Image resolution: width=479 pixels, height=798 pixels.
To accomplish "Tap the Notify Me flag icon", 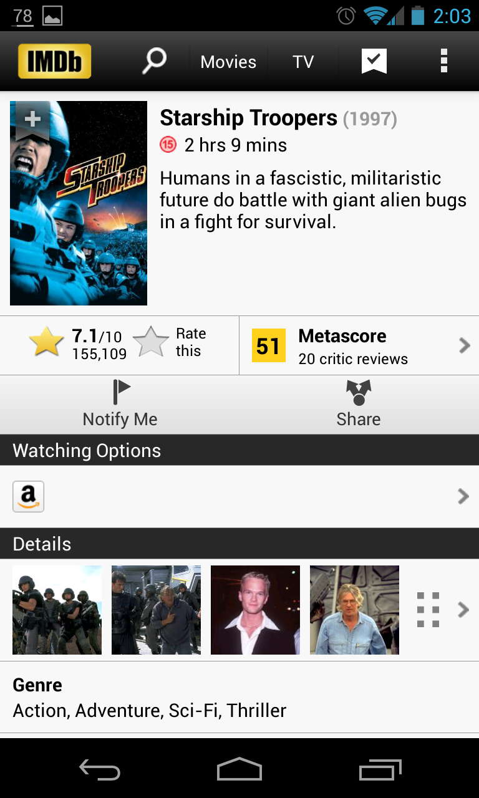I will [x=122, y=392].
